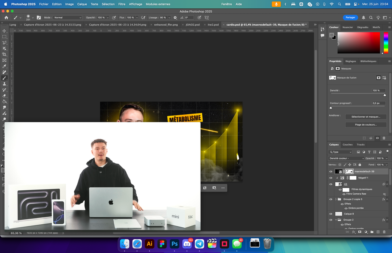Open Telegram from the Dock

tap(199, 244)
